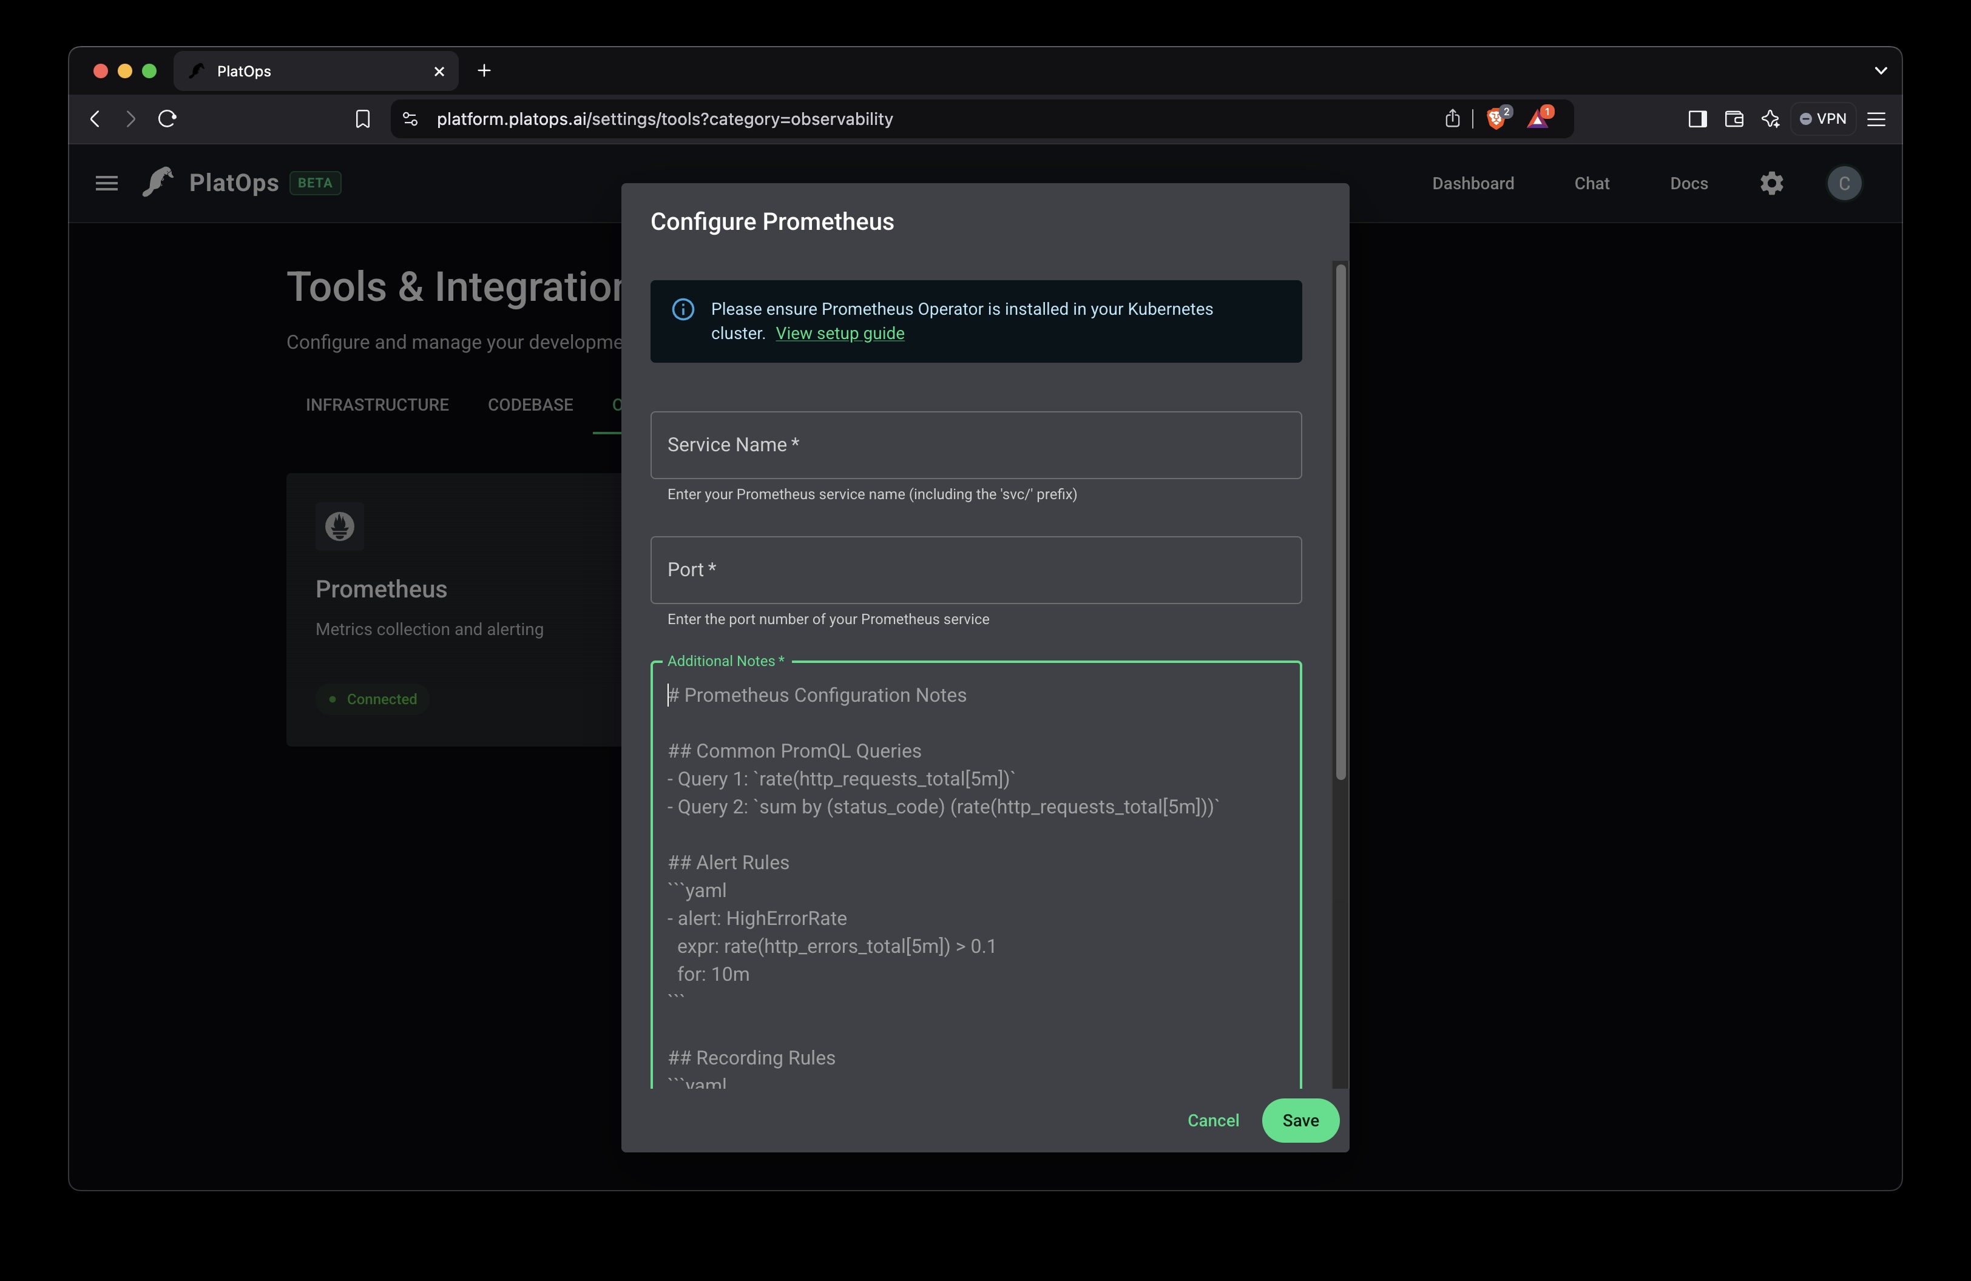Click the service name helper text
The width and height of the screenshot is (1971, 1281).
coord(872,495)
